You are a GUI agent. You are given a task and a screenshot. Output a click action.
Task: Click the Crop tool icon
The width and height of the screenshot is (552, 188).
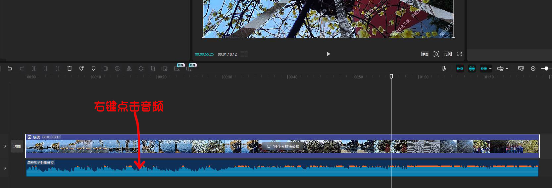coord(153,69)
